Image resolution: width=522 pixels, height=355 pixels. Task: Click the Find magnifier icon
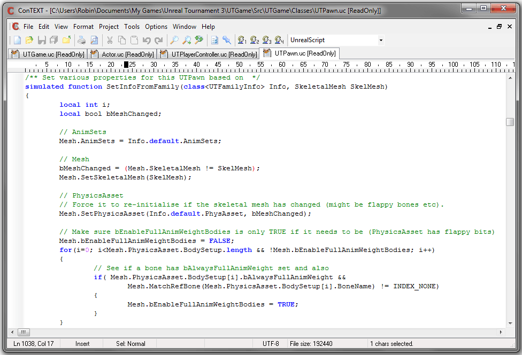174,40
